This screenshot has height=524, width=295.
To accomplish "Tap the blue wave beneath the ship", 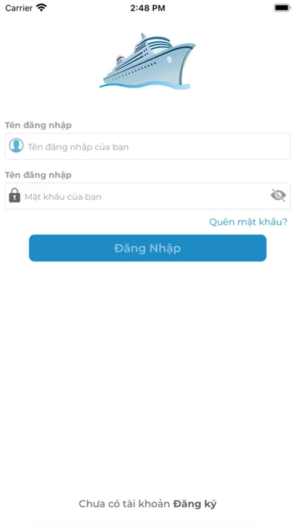I will pos(145,86).
